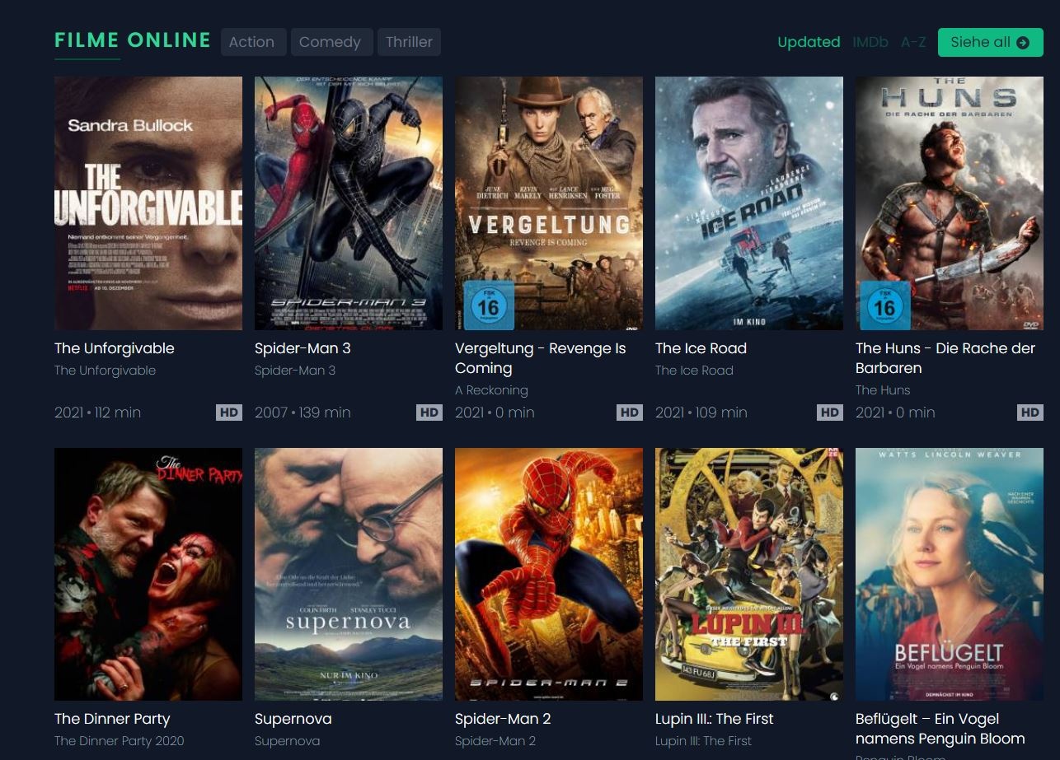Click The Dinner Party 2020 subtitle

pos(120,741)
